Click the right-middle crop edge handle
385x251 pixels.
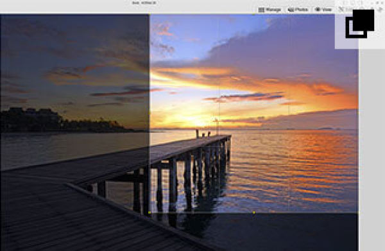coord(358,114)
